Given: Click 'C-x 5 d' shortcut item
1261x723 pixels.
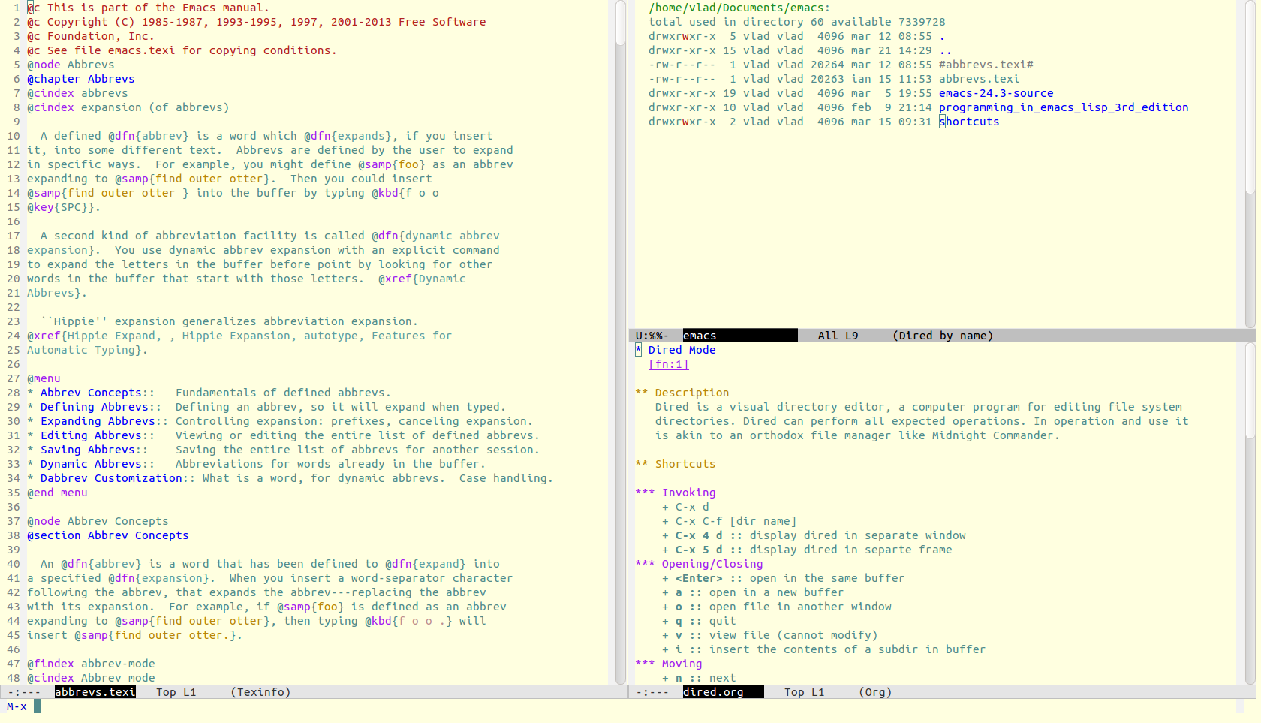Looking at the screenshot, I should [x=807, y=550].
